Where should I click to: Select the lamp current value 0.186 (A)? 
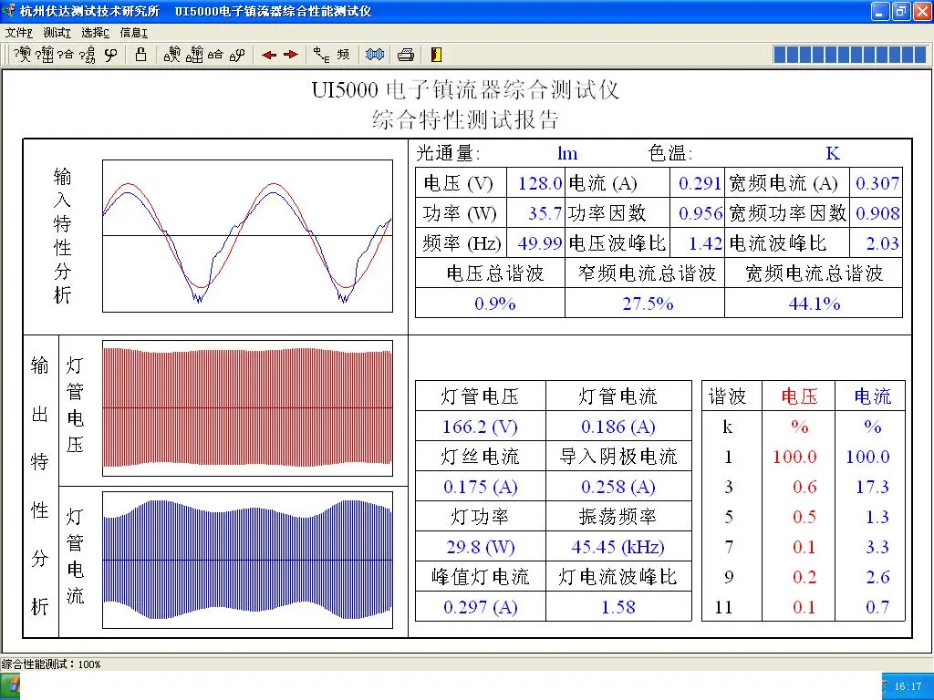[618, 427]
